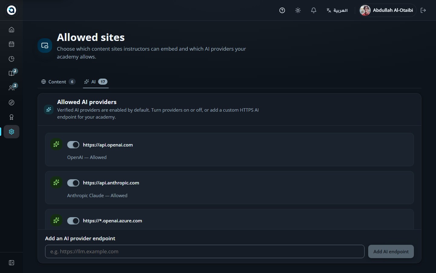Viewport: 436px width, 273px height.
Task: Select the AI tab
Action: [96, 82]
